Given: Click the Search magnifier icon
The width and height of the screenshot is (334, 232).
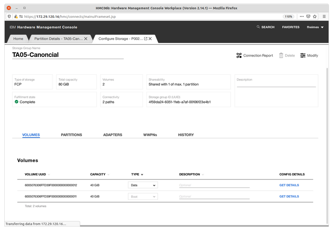Looking at the screenshot, I should pyautogui.click(x=258, y=27).
